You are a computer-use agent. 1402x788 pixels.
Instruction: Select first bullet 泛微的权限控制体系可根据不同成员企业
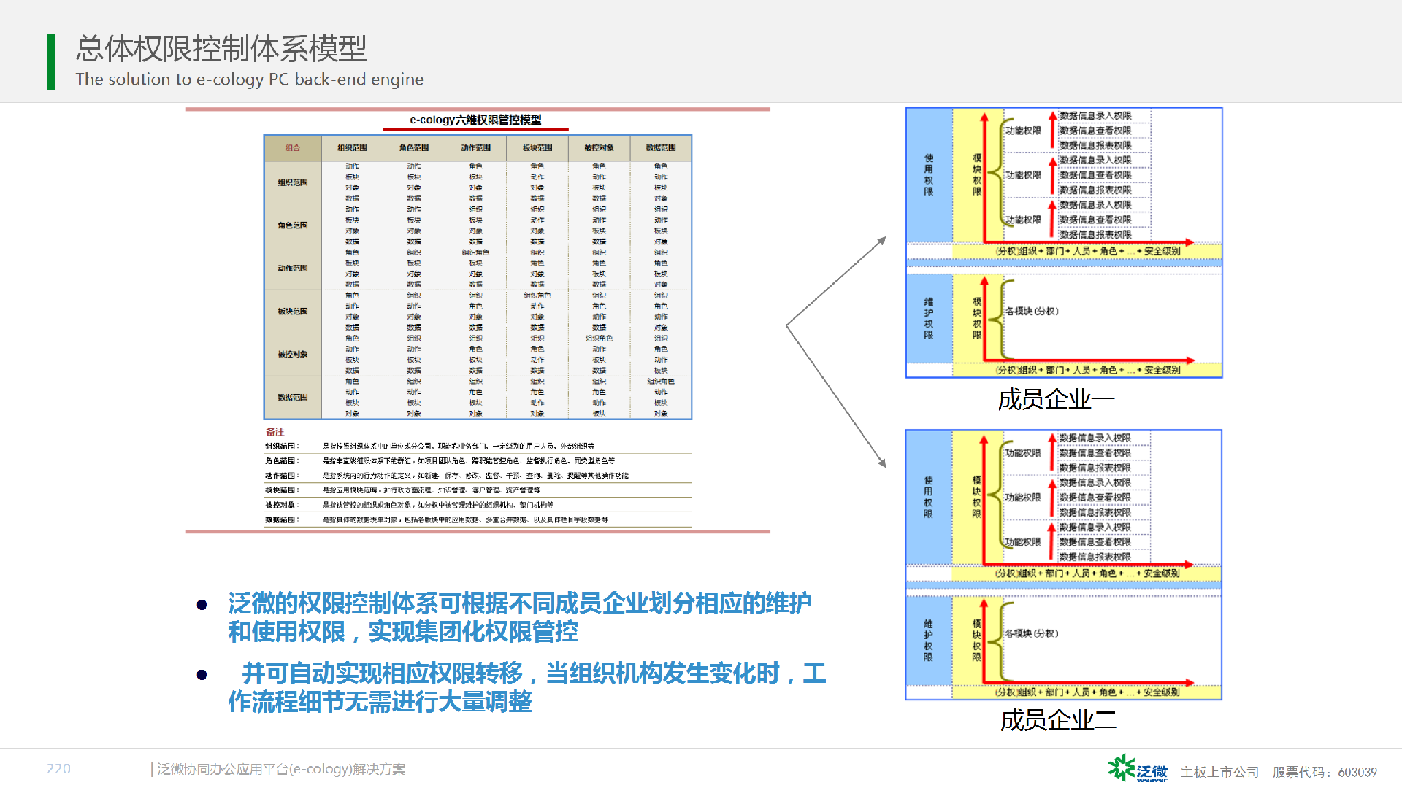pos(520,617)
